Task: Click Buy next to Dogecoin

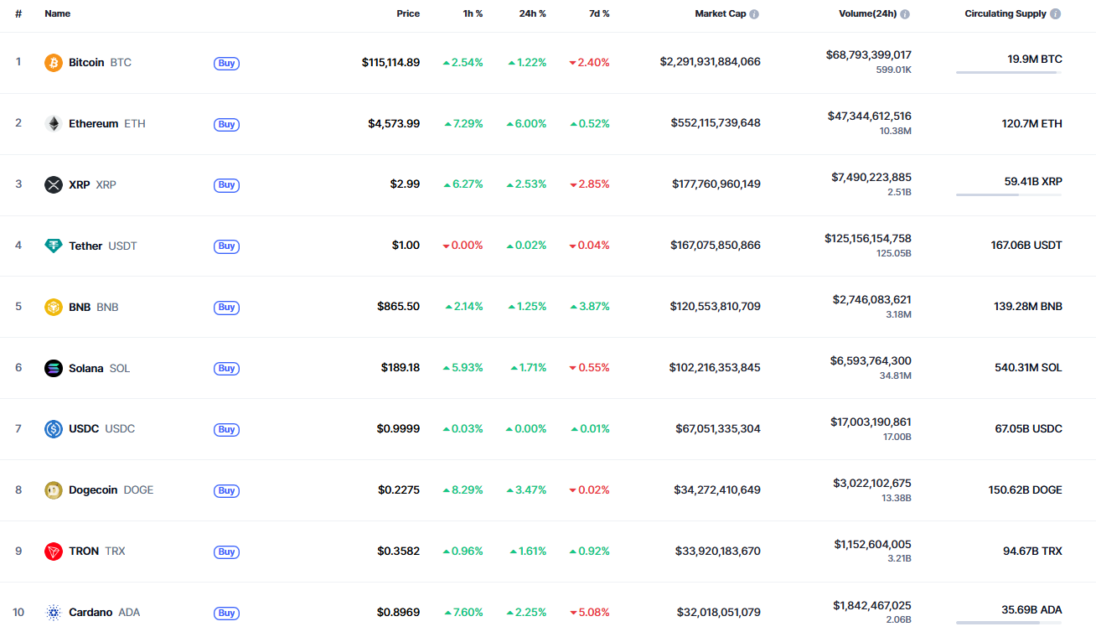Action: (x=226, y=490)
